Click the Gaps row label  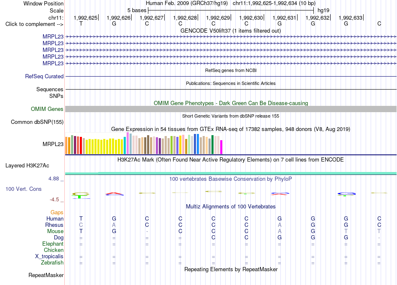pos(57,212)
